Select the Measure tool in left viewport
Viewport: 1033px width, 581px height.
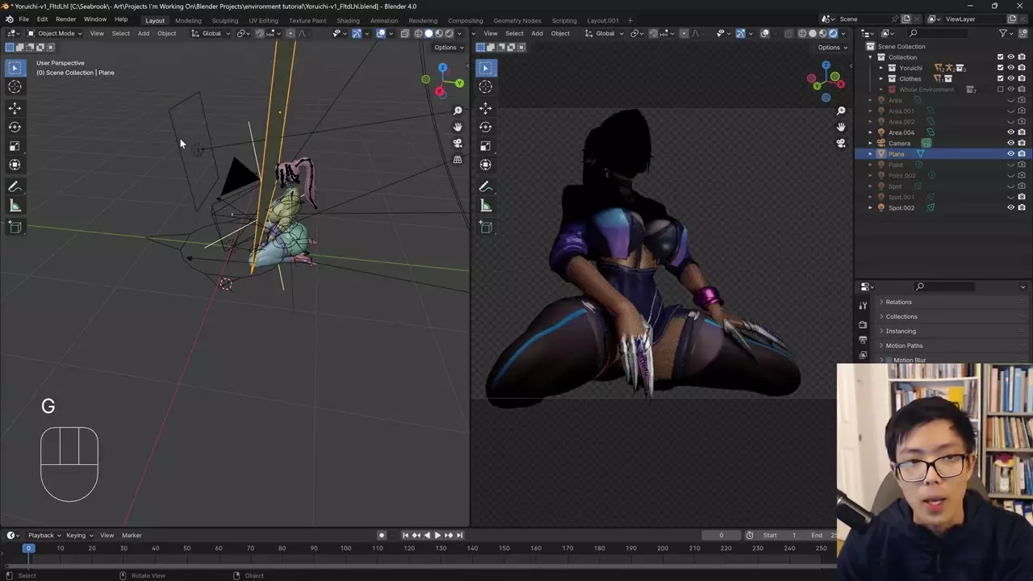(15, 206)
